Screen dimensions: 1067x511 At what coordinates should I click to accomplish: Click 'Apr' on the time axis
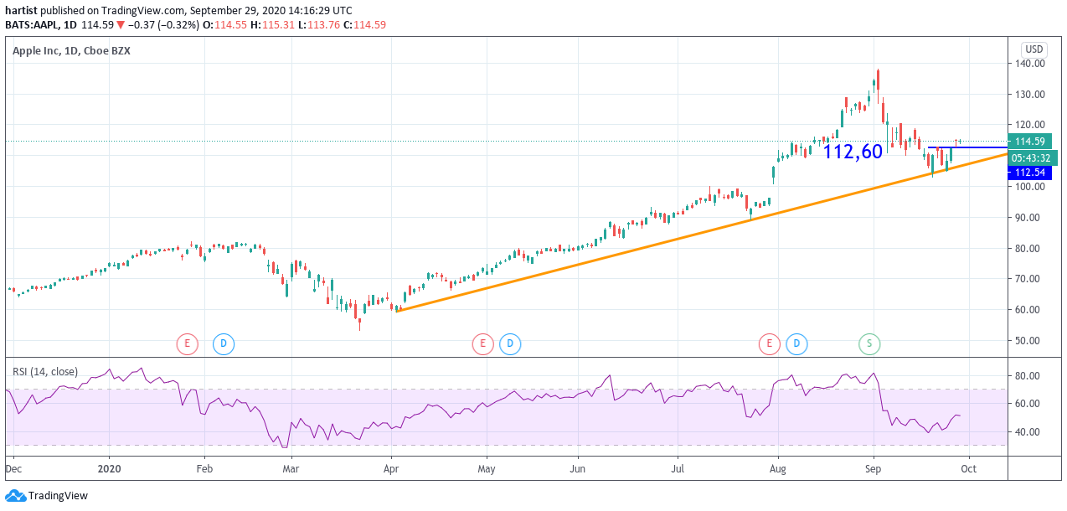(390, 470)
